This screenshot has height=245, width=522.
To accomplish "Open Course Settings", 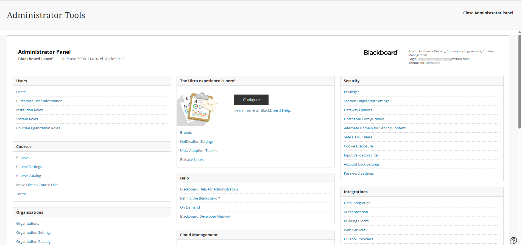I will point(29,167).
